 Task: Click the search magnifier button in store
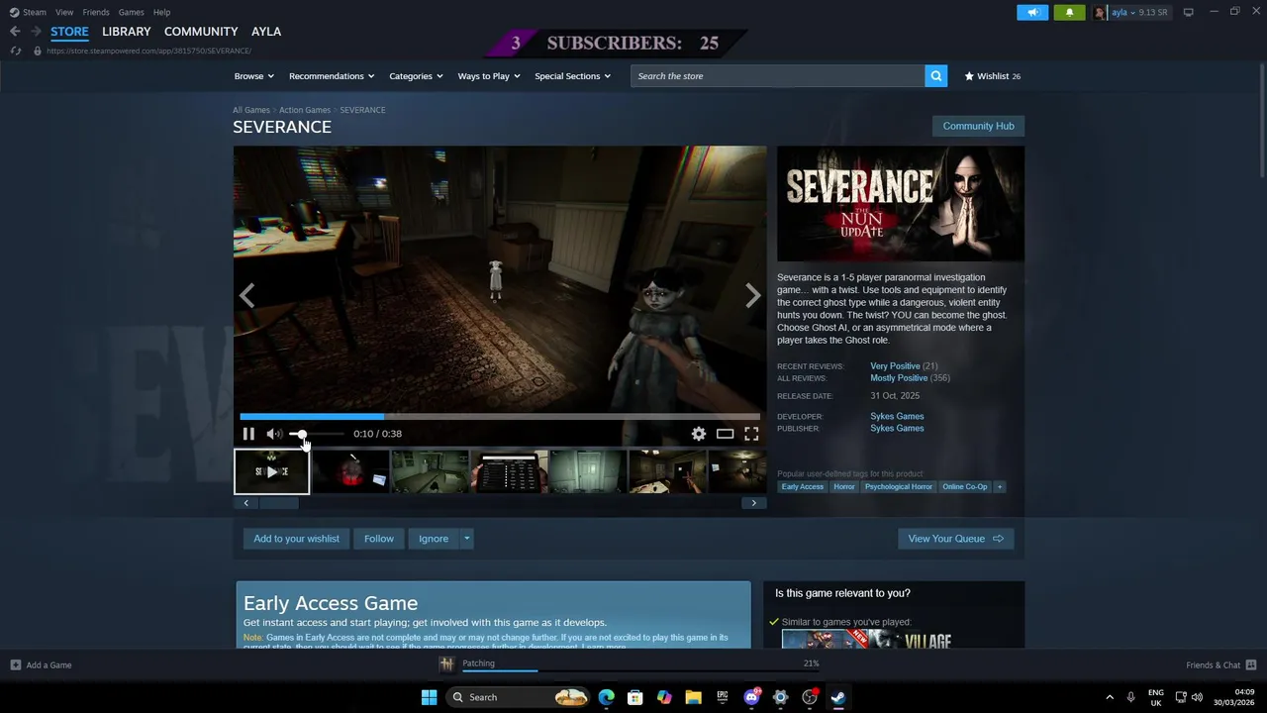pyautogui.click(x=935, y=76)
